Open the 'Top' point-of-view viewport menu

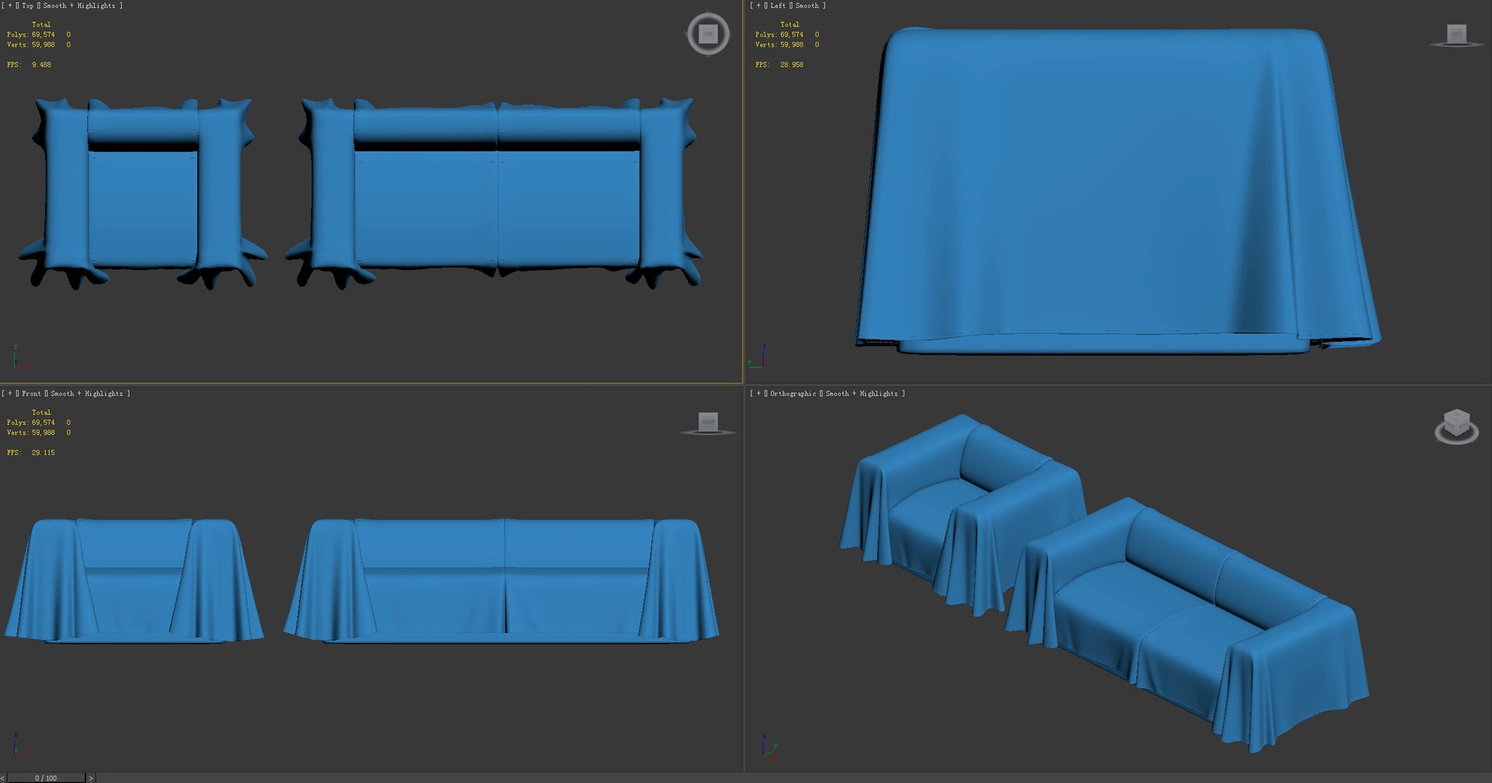(x=27, y=5)
